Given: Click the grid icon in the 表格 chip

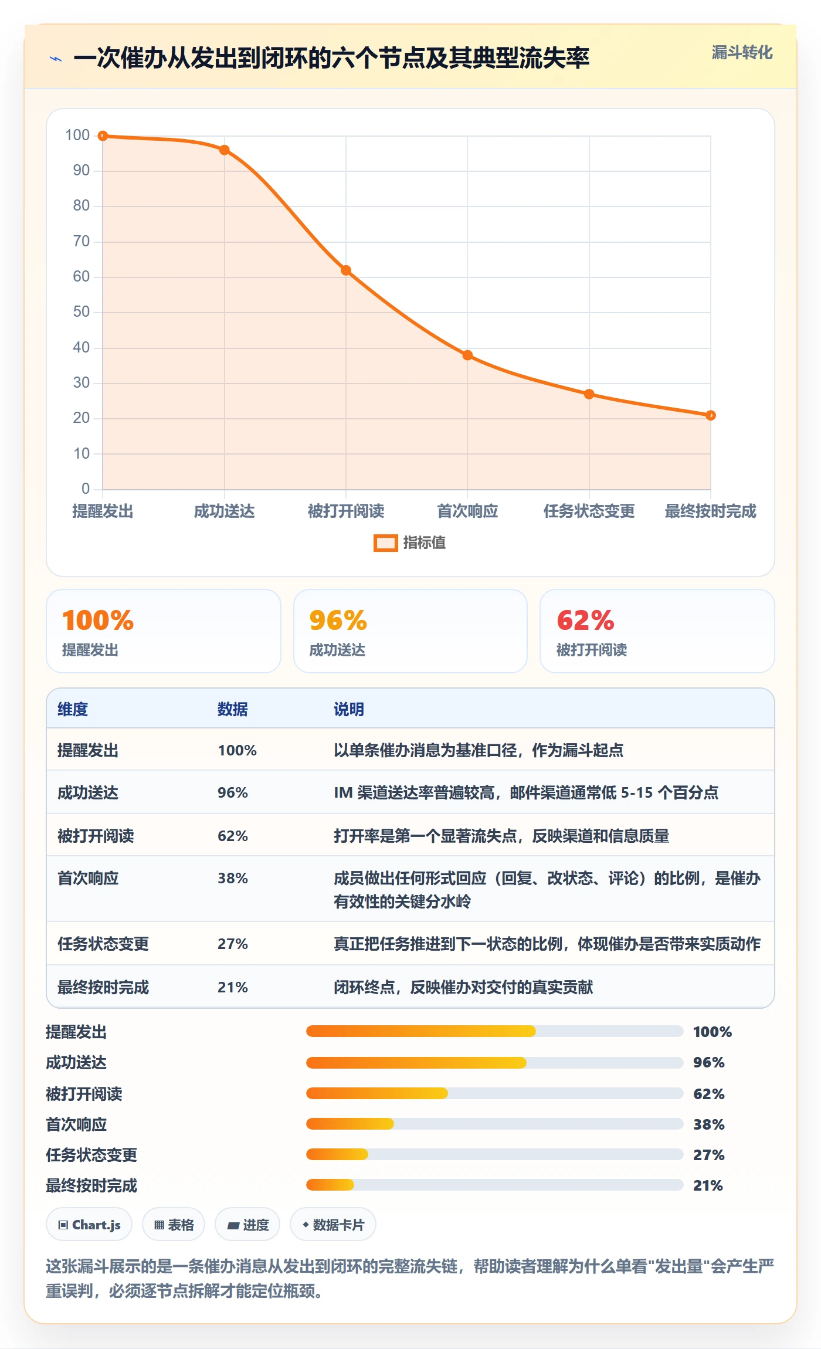Looking at the screenshot, I should tap(159, 1225).
